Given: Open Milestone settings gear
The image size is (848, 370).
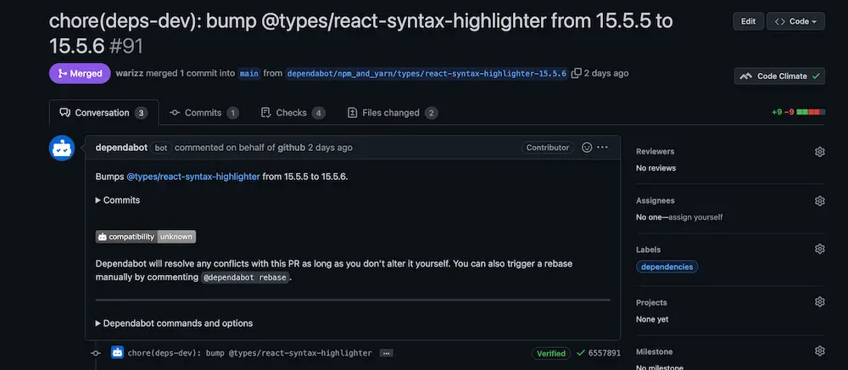Looking at the screenshot, I should pyautogui.click(x=819, y=351).
